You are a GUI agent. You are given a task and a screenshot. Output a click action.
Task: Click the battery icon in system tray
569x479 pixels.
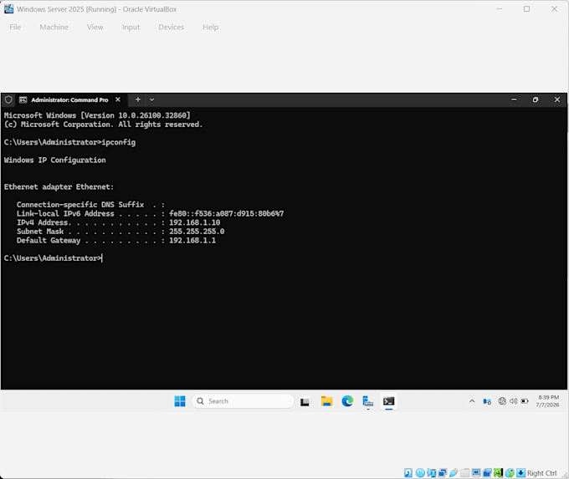point(525,401)
